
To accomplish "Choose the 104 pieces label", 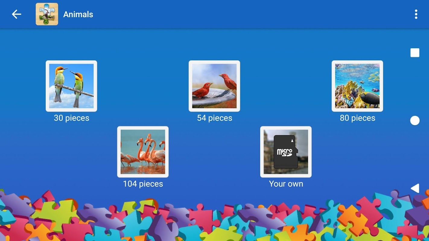I will point(143,184).
